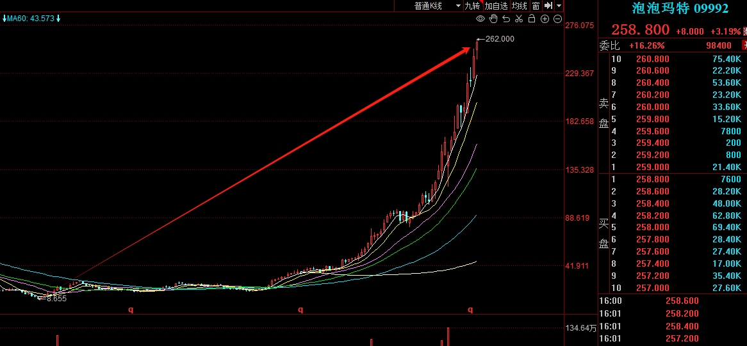Expand the dropdown arrow after the panel arrow
The width and height of the screenshot is (747, 346).
coord(559,6)
